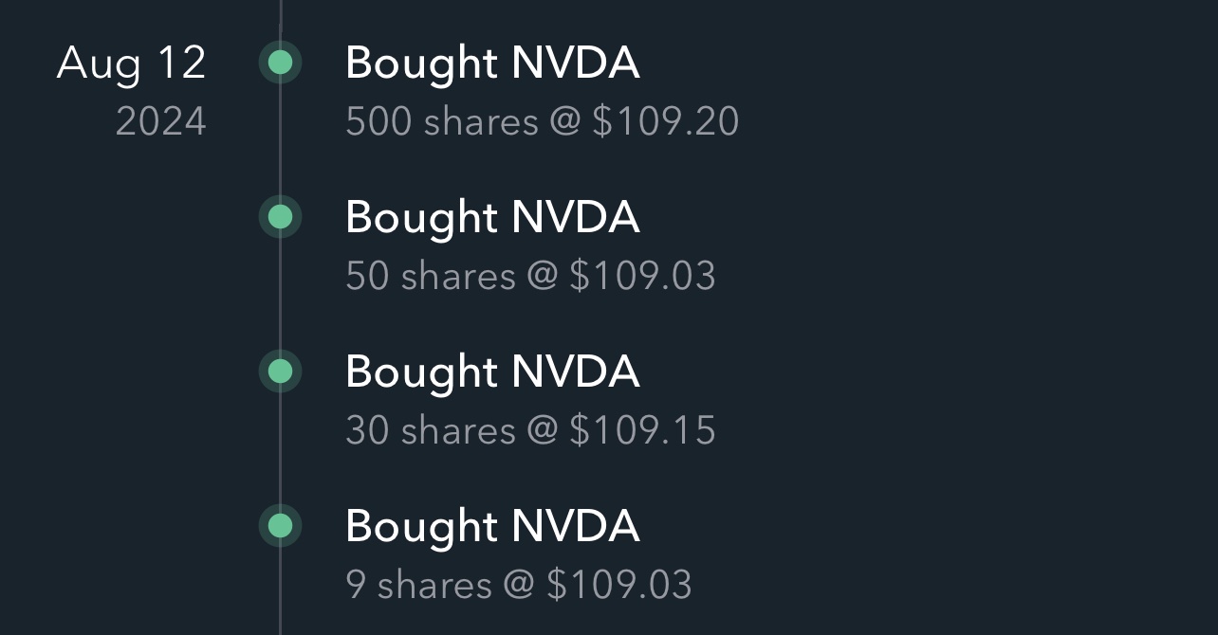
Task: Click timeline line between 30 and 9 share dots
Action: (281, 448)
